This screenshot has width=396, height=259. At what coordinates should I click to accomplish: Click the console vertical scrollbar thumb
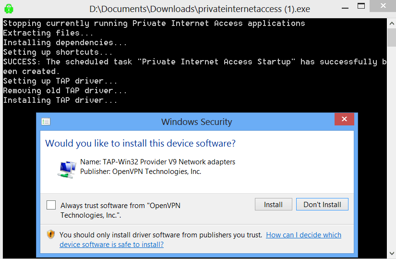click(x=392, y=37)
